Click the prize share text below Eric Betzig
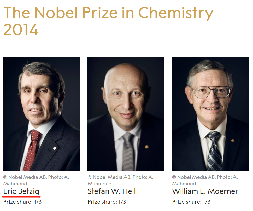 click(22, 202)
